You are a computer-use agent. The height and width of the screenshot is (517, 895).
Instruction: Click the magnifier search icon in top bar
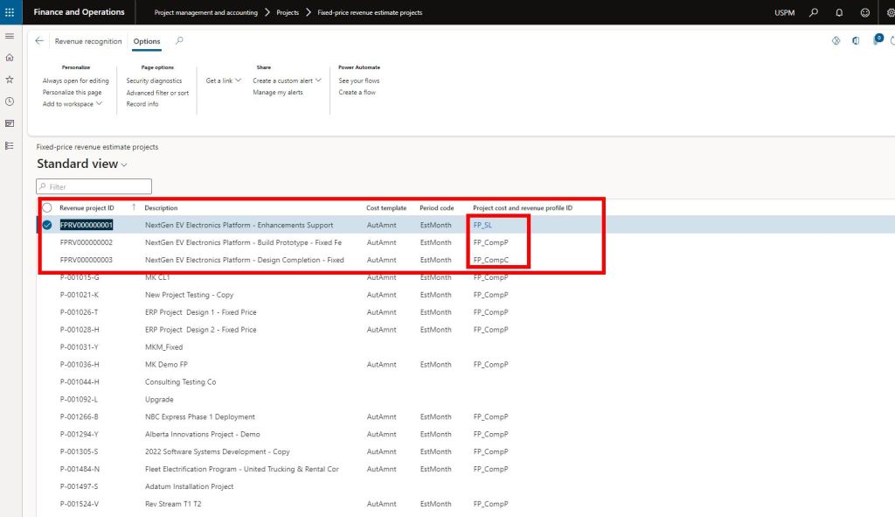pos(814,13)
